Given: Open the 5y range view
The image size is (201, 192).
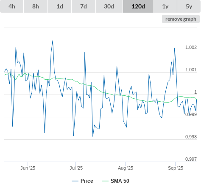Looking at the screenshot, I should [x=189, y=6].
